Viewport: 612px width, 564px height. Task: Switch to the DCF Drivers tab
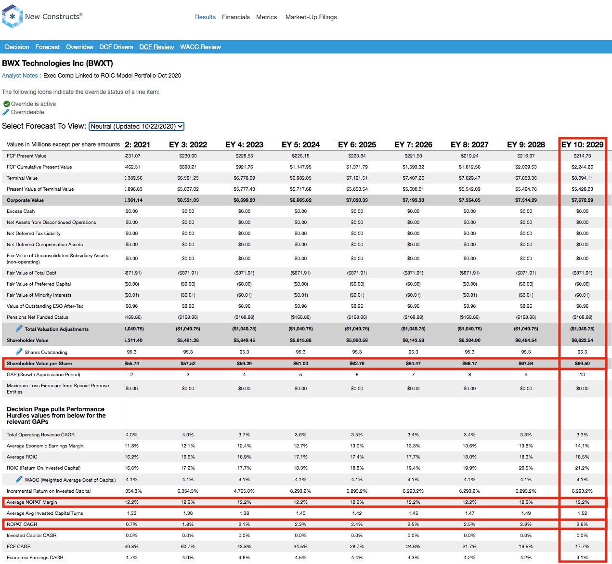(116, 47)
